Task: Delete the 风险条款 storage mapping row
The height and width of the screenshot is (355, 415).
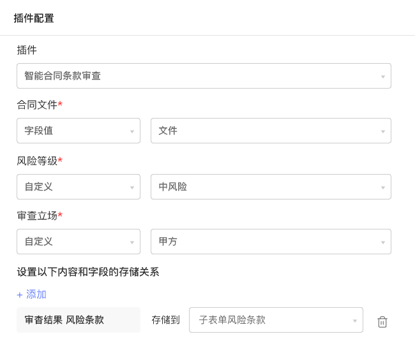Action: point(382,322)
